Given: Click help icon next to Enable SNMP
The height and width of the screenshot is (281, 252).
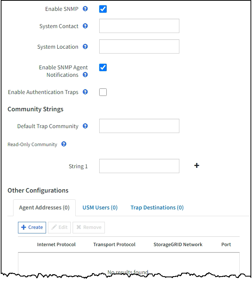Looking at the screenshot, I should [x=85, y=9].
